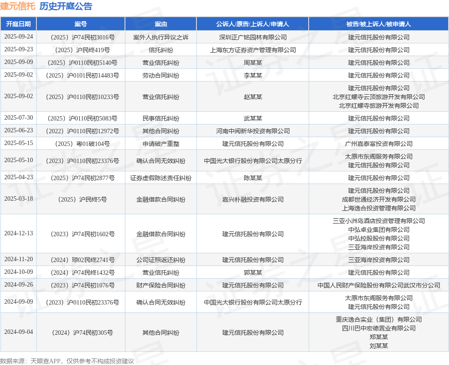
Task: Click the date 2025-03-18
Action: [18, 198]
